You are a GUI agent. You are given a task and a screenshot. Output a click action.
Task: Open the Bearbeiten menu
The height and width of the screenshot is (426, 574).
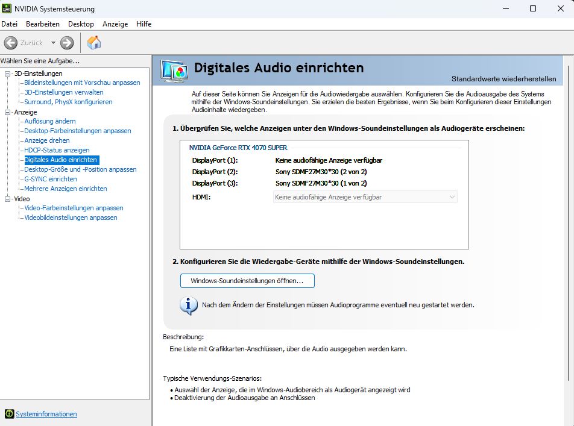[42, 23]
